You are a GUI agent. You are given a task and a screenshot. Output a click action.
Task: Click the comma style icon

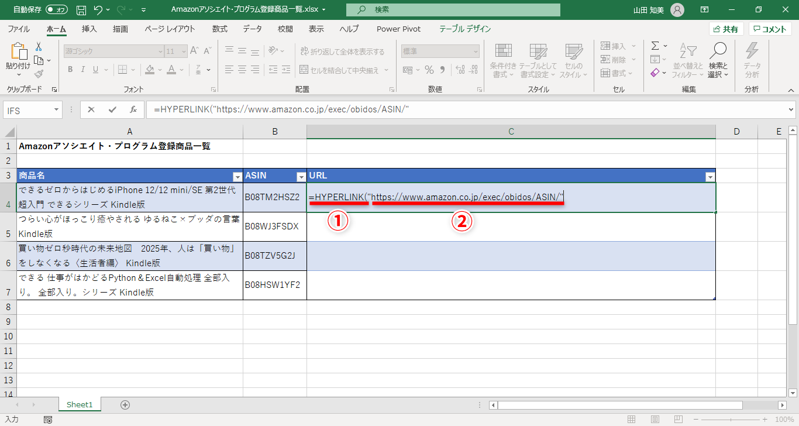[x=443, y=70]
